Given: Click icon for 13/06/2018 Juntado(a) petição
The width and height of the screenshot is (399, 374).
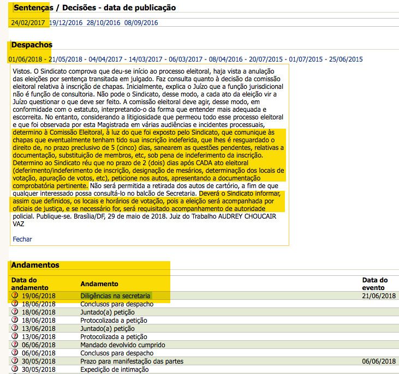Looking at the screenshot, I should (x=15, y=328).
